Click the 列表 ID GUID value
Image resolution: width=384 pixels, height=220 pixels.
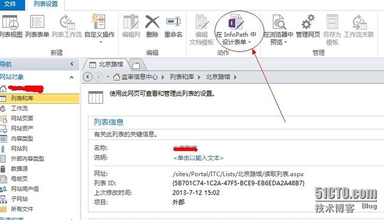(239, 183)
